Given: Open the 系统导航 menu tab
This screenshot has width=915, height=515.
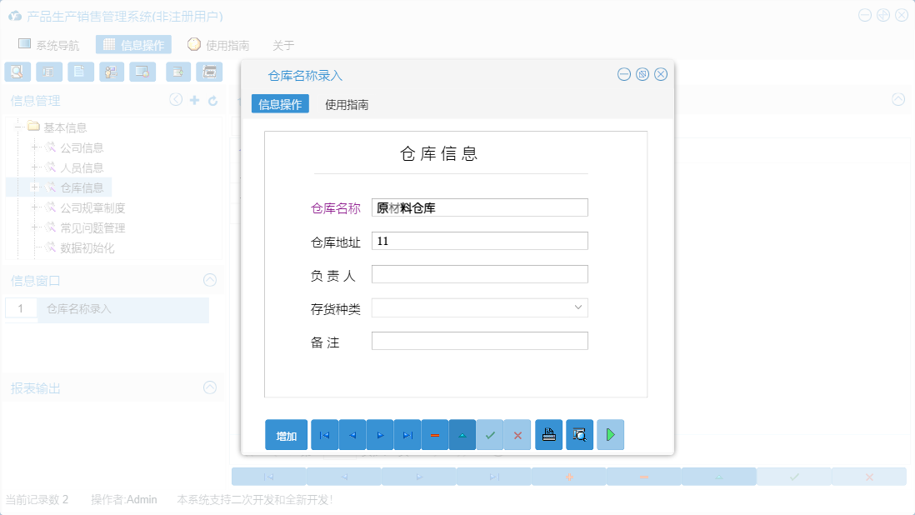Looking at the screenshot, I should point(57,44).
